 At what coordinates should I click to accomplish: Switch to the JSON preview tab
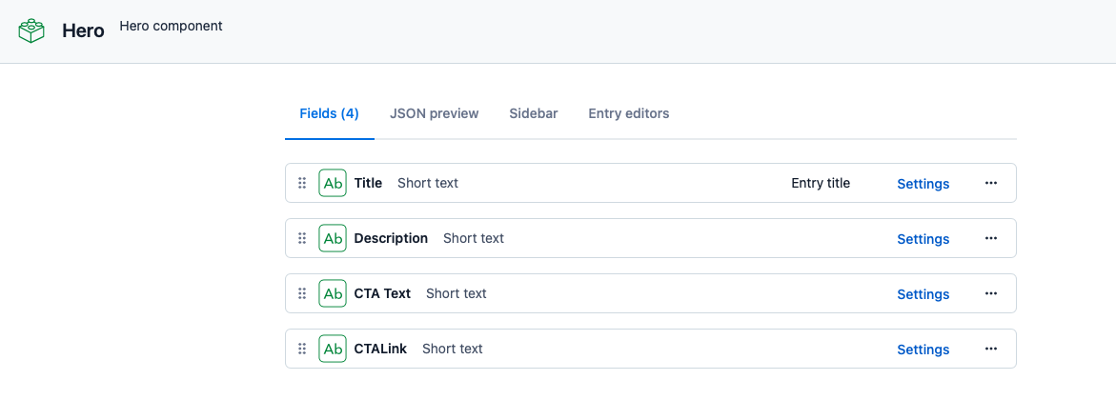click(435, 113)
